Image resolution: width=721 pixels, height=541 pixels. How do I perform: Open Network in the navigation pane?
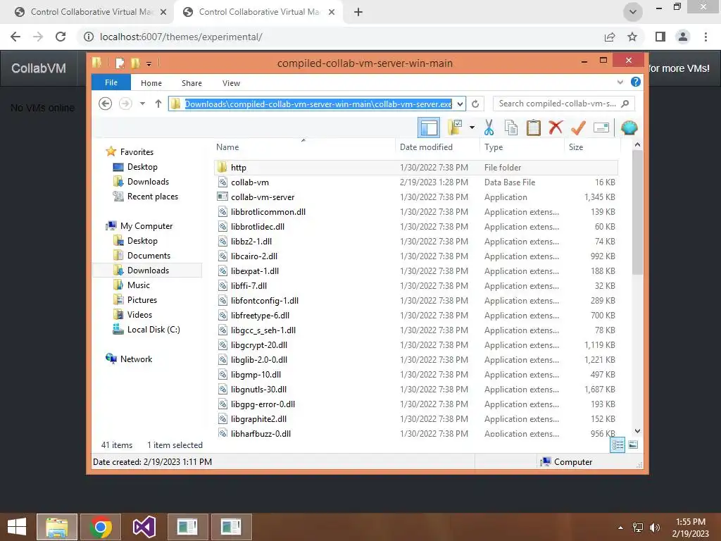130,359
